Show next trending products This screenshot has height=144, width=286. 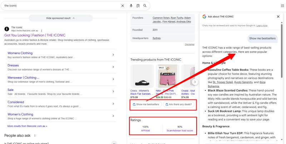[x=195, y=82]
